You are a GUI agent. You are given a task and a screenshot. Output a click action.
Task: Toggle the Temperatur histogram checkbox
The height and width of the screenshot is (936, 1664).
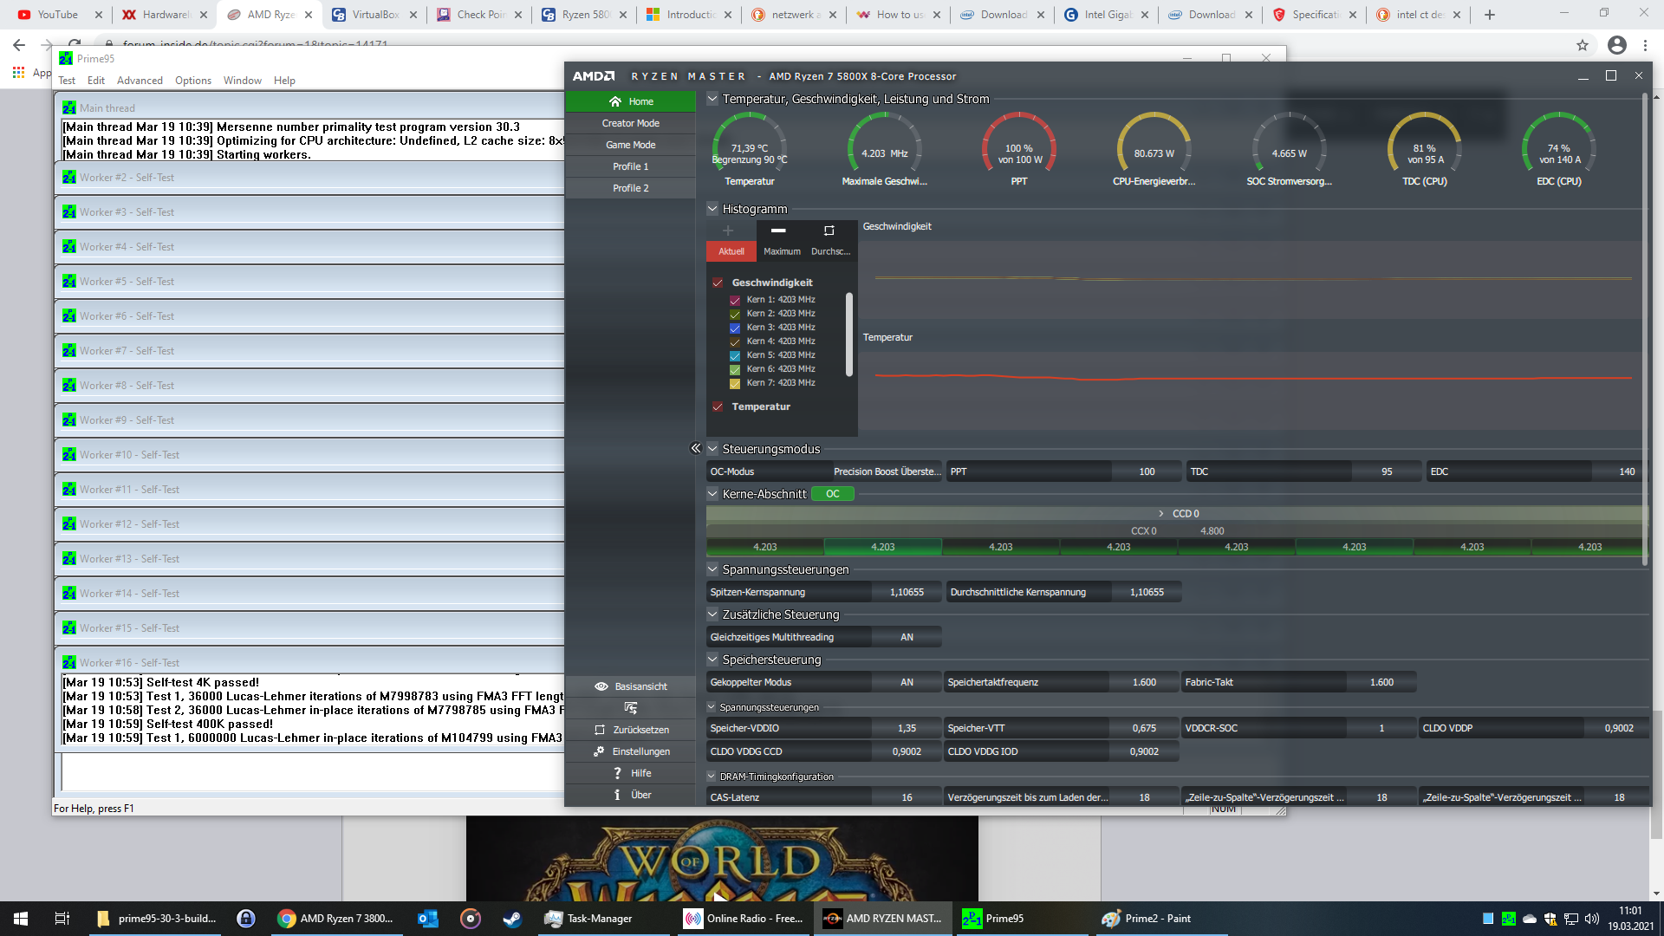pos(718,406)
